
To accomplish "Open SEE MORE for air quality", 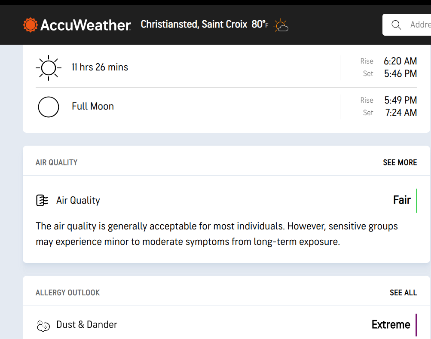I will (x=400, y=162).
